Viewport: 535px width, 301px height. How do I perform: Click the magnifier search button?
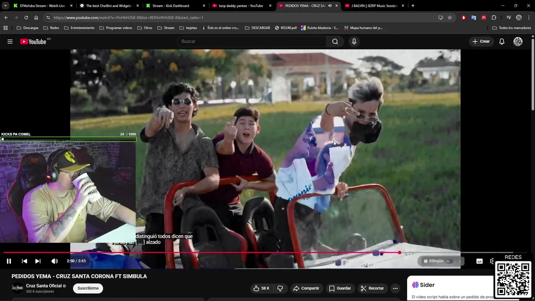click(335, 41)
